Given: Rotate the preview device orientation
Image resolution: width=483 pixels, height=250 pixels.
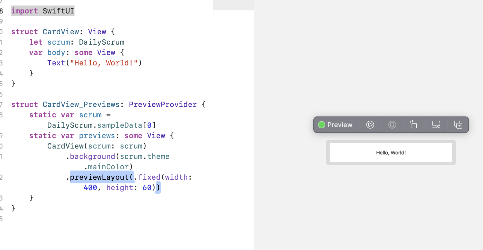Looking at the screenshot, I should click(414, 125).
